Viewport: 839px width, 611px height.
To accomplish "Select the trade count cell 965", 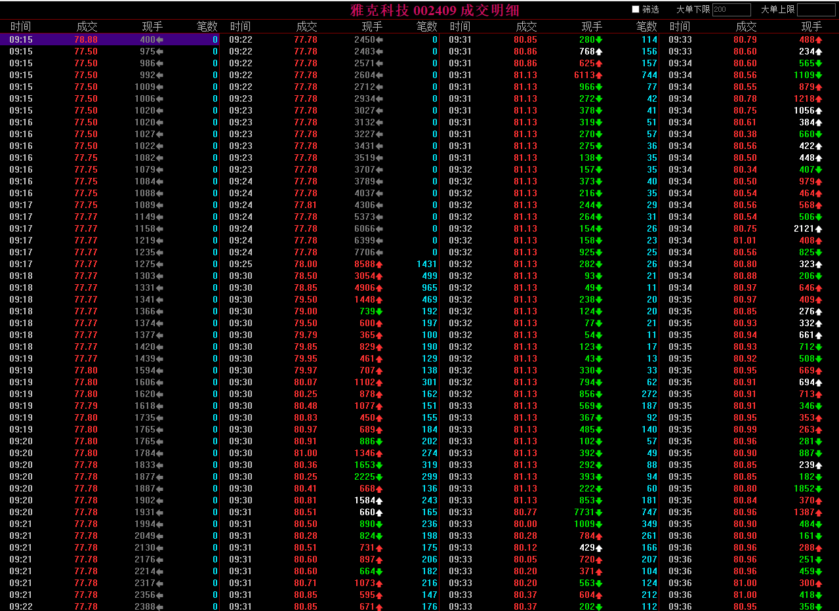I will pos(430,287).
